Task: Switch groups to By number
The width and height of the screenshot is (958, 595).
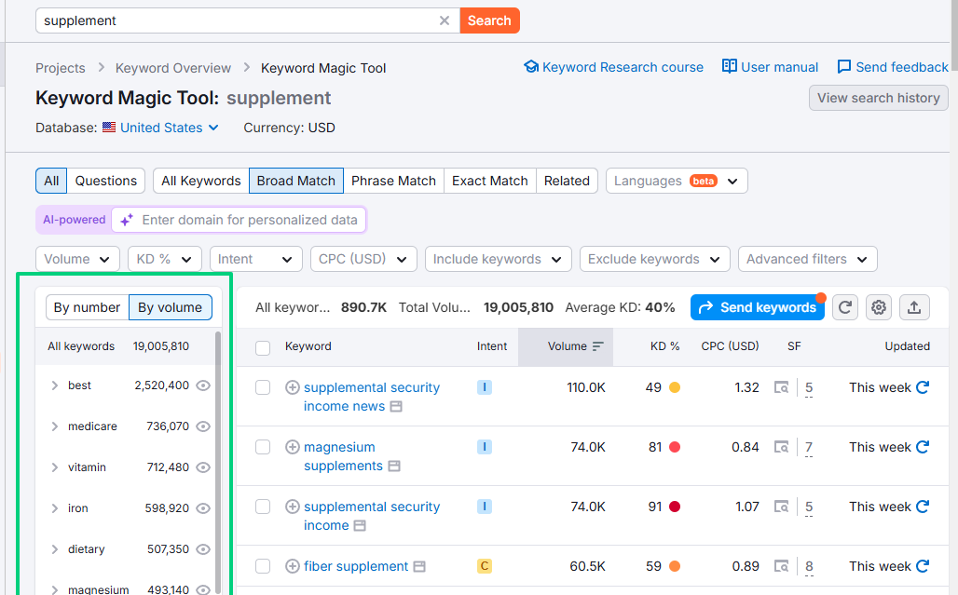Action: [x=88, y=307]
